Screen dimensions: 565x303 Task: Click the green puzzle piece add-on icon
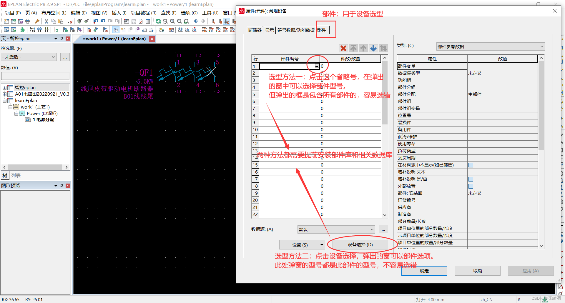23,30
